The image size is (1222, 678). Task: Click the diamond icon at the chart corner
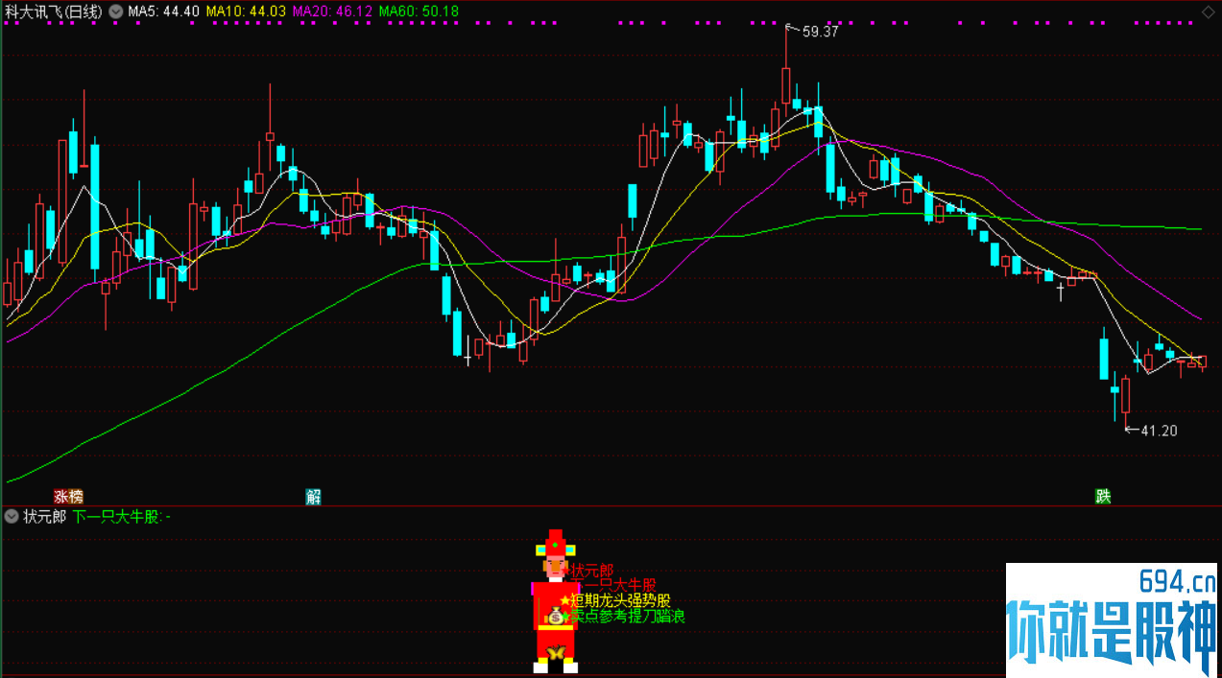tap(1208, 11)
